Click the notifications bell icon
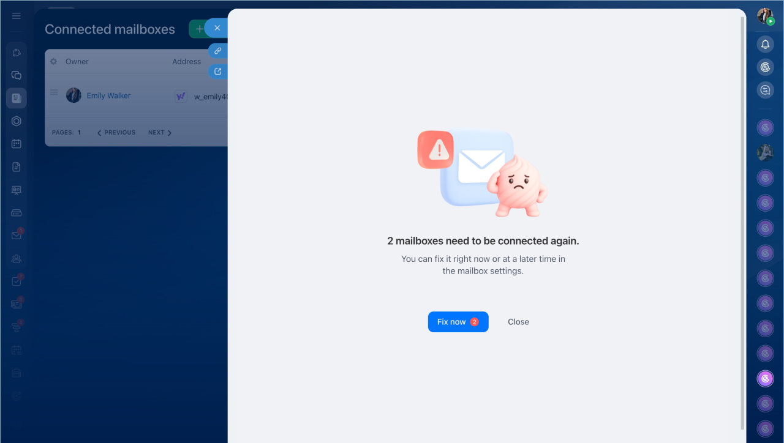The height and width of the screenshot is (443, 784). [765, 44]
